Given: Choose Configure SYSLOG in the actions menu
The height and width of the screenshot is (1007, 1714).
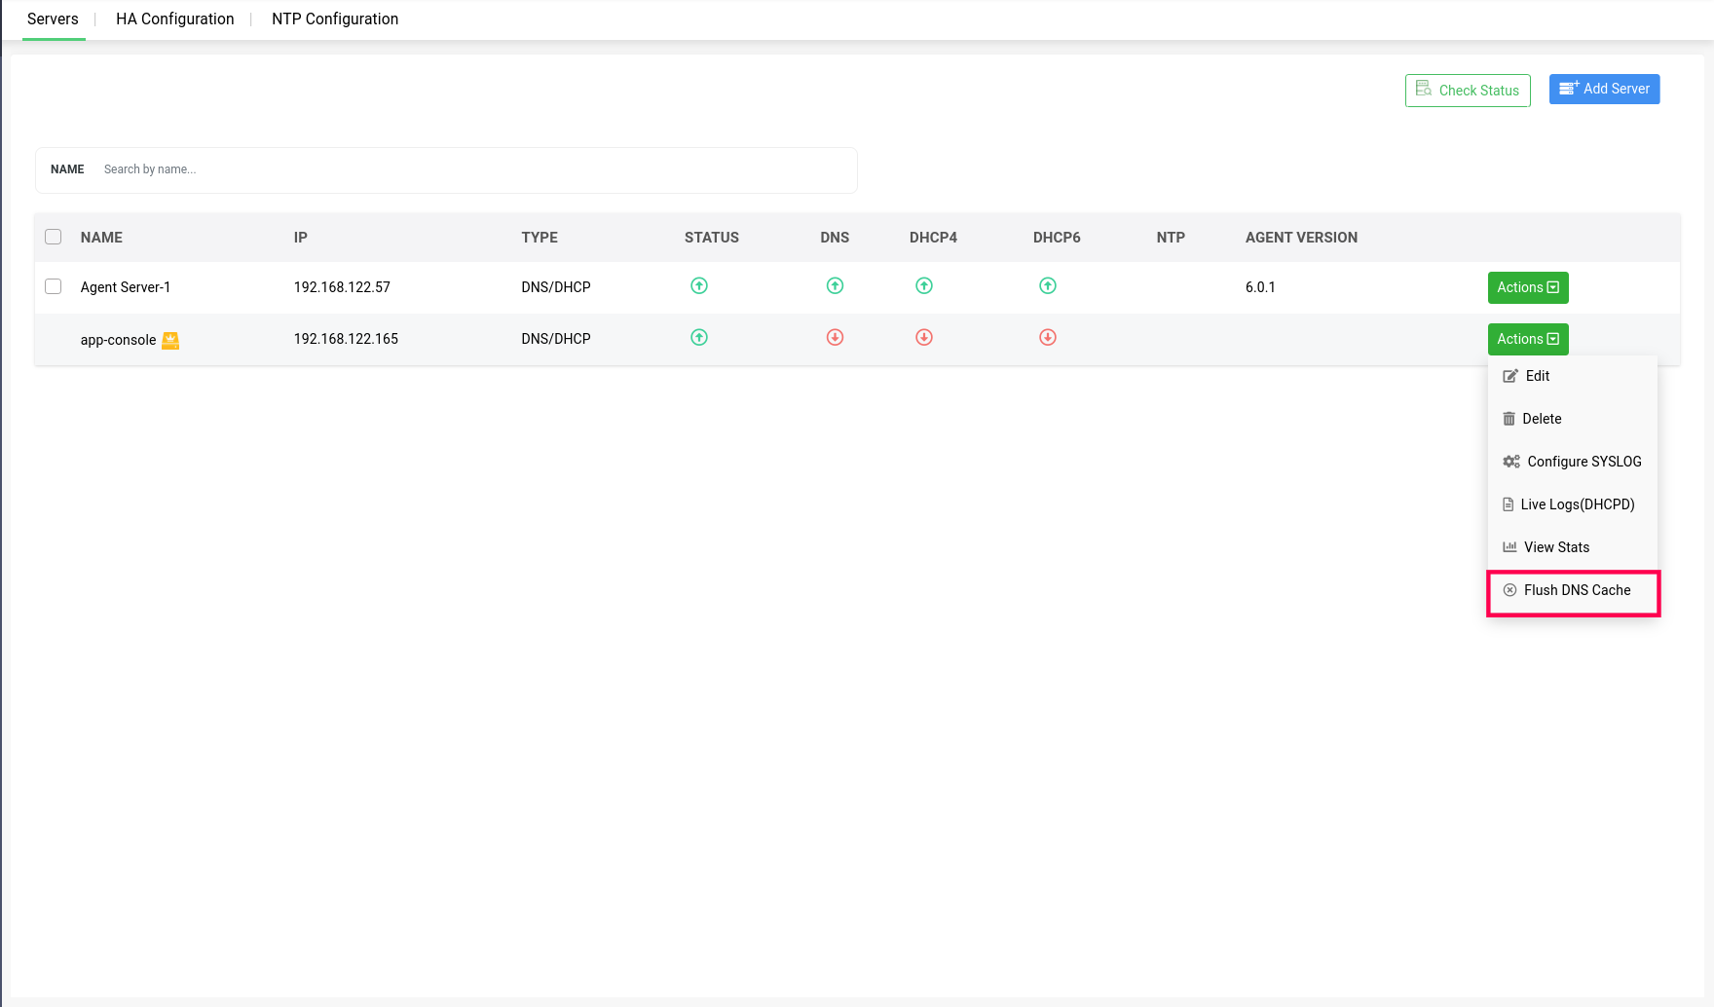Looking at the screenshot, I should (1583, 462).
